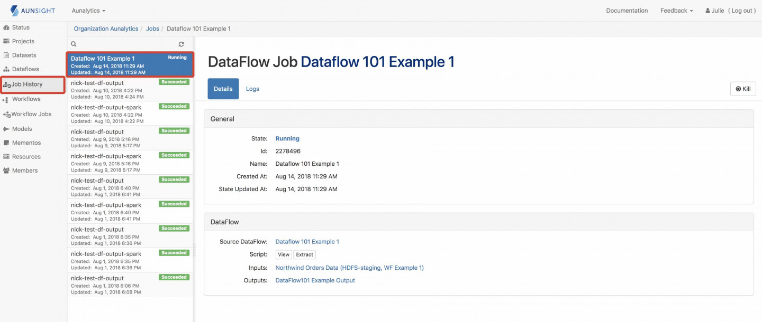Click the General panel header
This screenshot has width=762, height=322.
tap(479, 119)
